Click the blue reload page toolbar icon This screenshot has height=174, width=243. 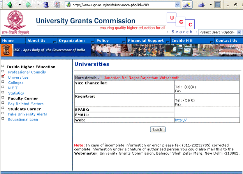tap(46, 5)
